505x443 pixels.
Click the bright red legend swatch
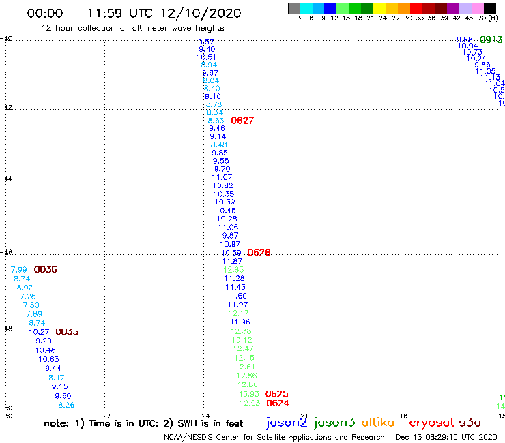pos(416,8)
